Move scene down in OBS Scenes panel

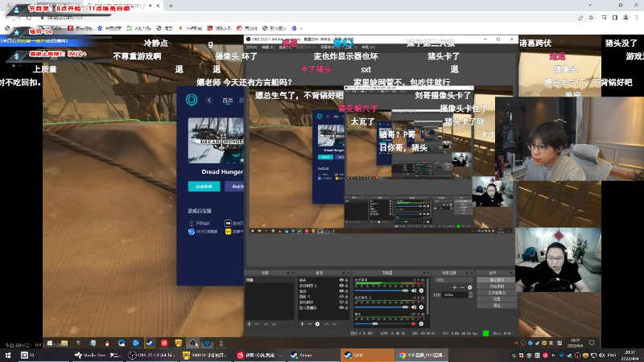coord(274,324)
